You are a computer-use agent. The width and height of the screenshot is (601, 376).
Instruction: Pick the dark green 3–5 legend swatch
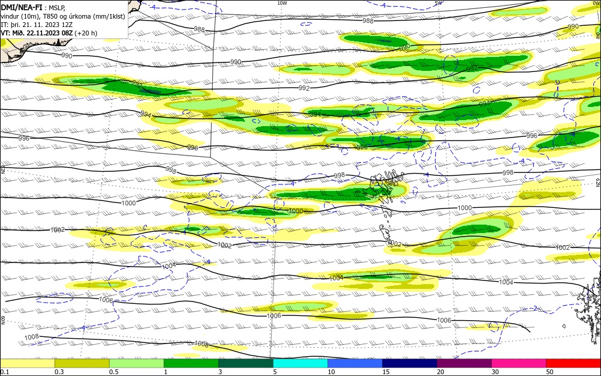click(x=246, y=363)
